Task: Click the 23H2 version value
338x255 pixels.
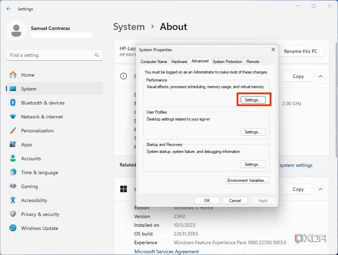Action: (x=179, y=216)
